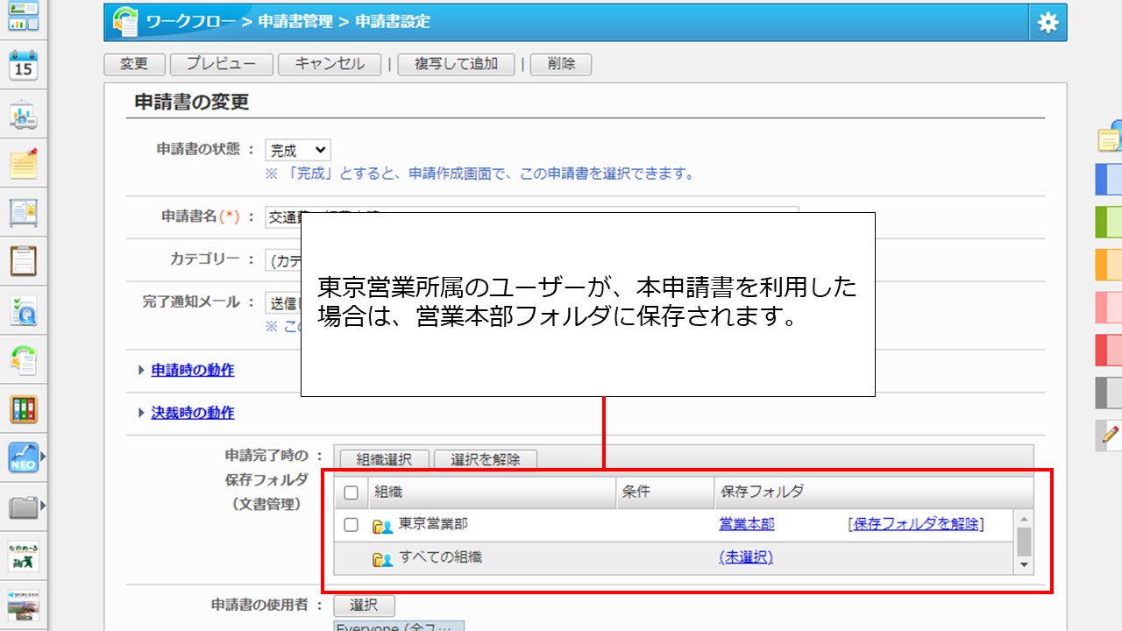This screenshot has width=1122, height=631.
Task: Open the workflow icon in left sidebar
Action: 24,359
